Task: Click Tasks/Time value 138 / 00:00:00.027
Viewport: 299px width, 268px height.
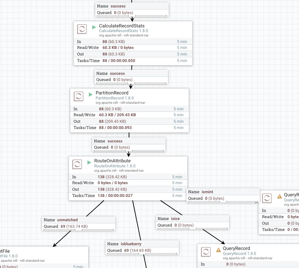Action: pyautogui.click(x=115, y=196)
